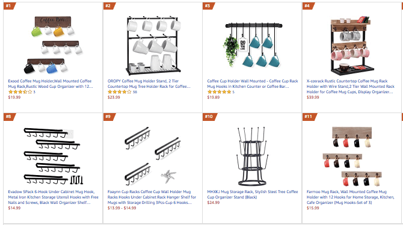Screen dimensions: 403x225
Task: Open MHXKJ Mug Storage Rack title link
Action: (253, 194)
